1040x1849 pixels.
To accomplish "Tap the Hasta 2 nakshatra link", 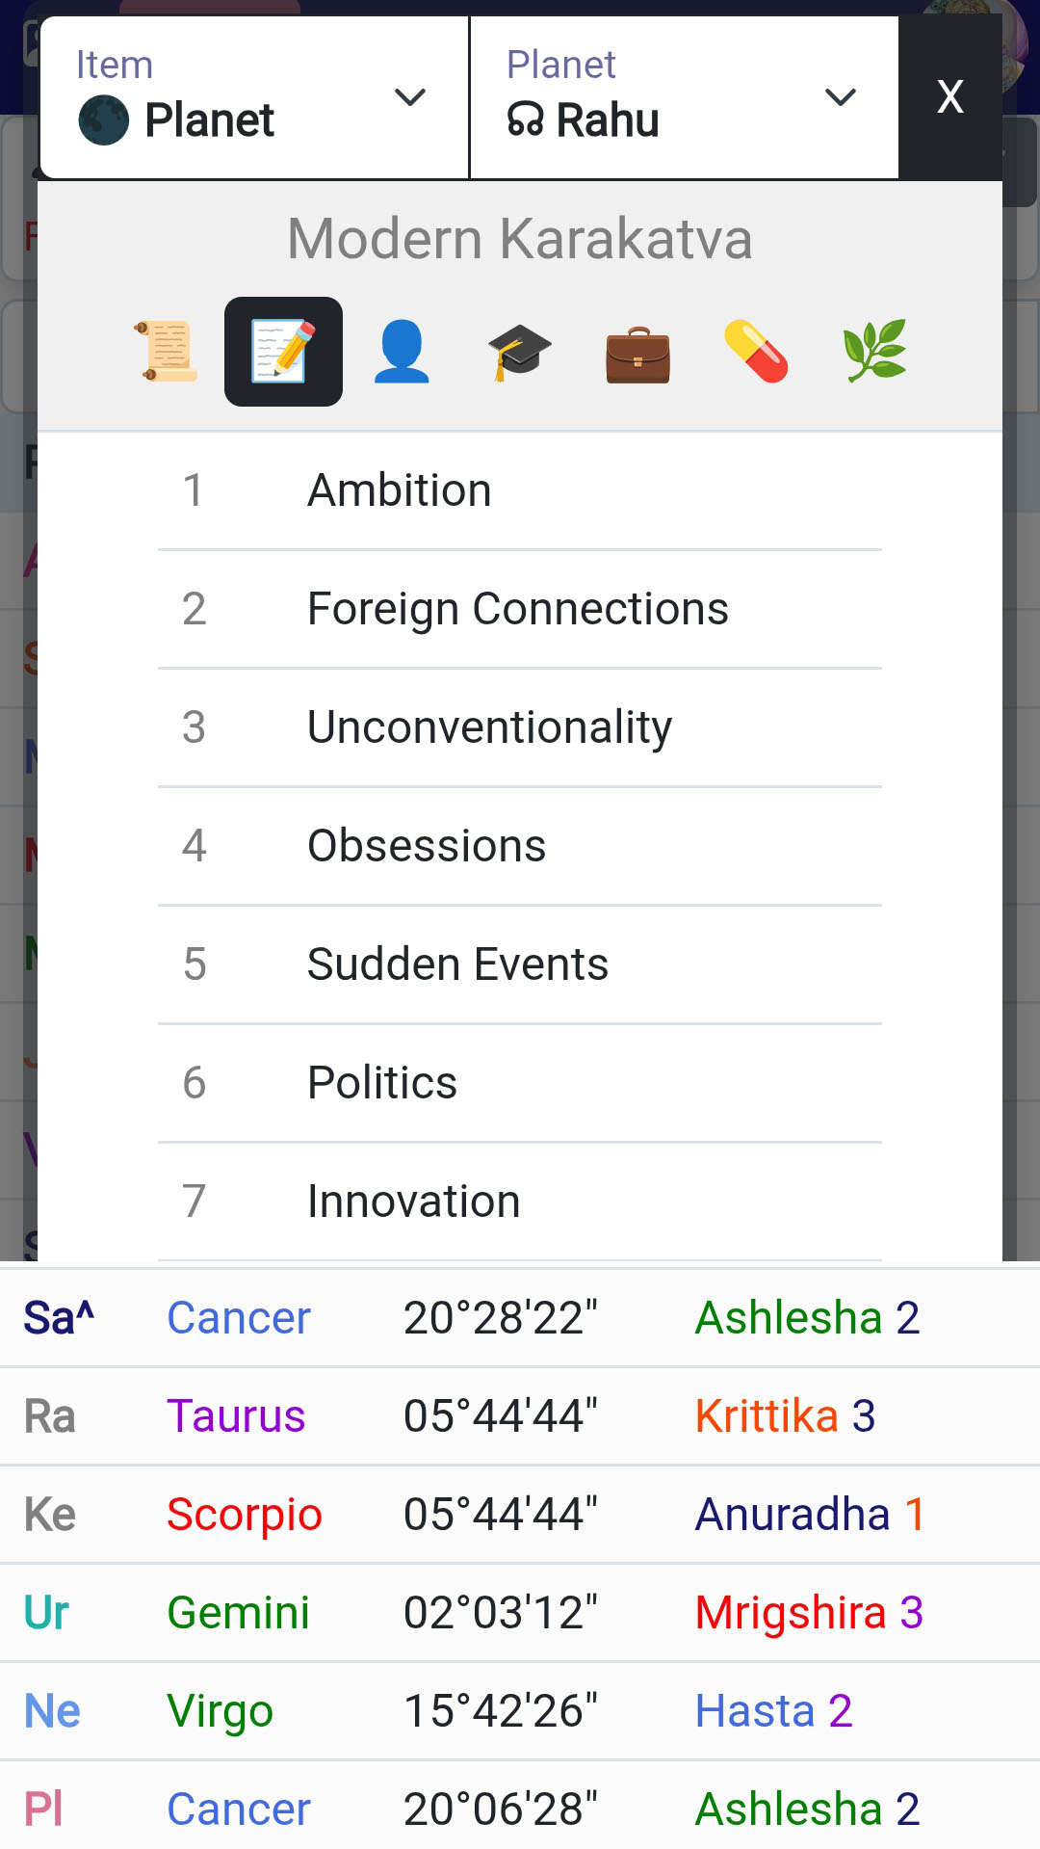I will pos(773,1711).
